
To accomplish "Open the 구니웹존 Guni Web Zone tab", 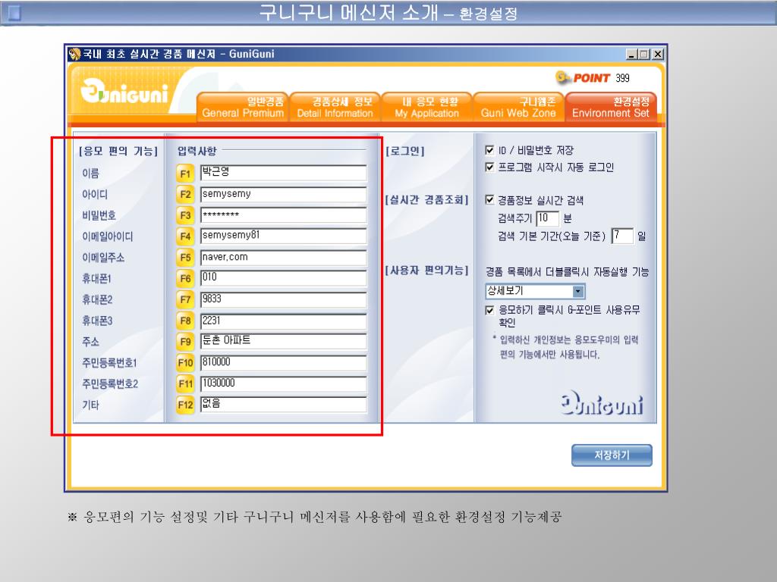I will click(518, 107).
